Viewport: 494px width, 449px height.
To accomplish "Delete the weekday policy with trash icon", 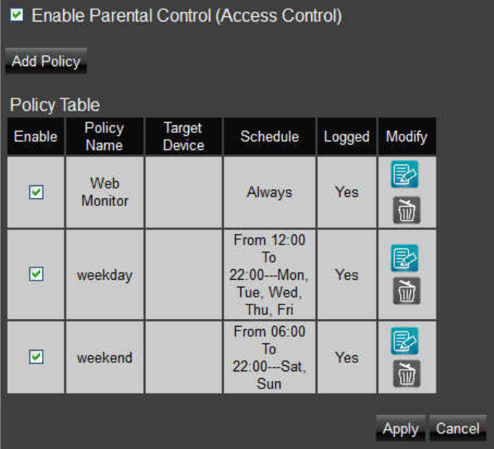I will coord(406,291).
